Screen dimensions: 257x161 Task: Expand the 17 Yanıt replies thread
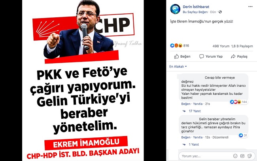(195, 111)
